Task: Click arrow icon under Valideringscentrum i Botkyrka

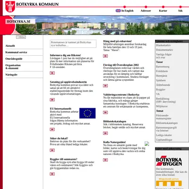Action: 105,112
